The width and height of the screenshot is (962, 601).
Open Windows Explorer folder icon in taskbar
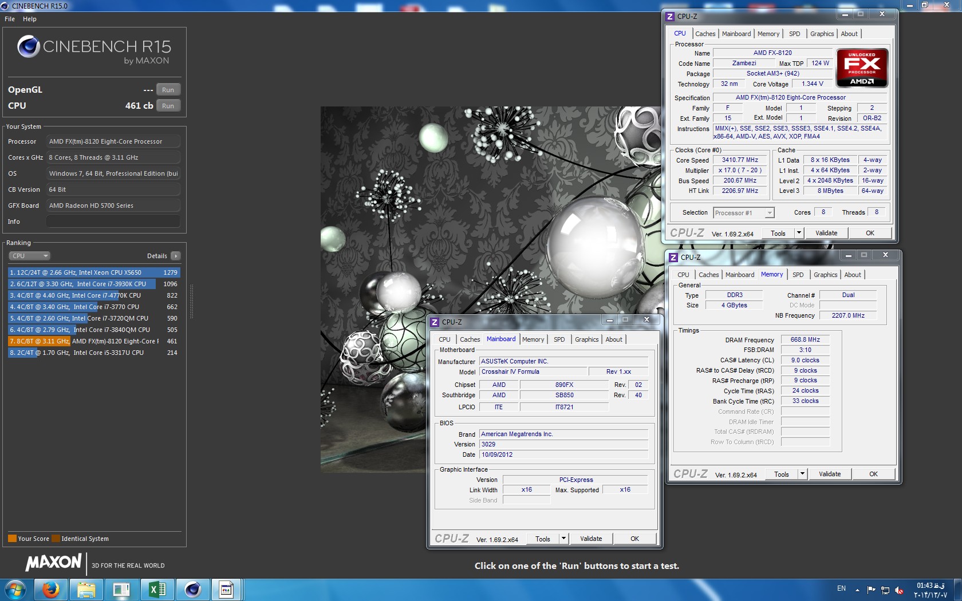pos(86,590)
